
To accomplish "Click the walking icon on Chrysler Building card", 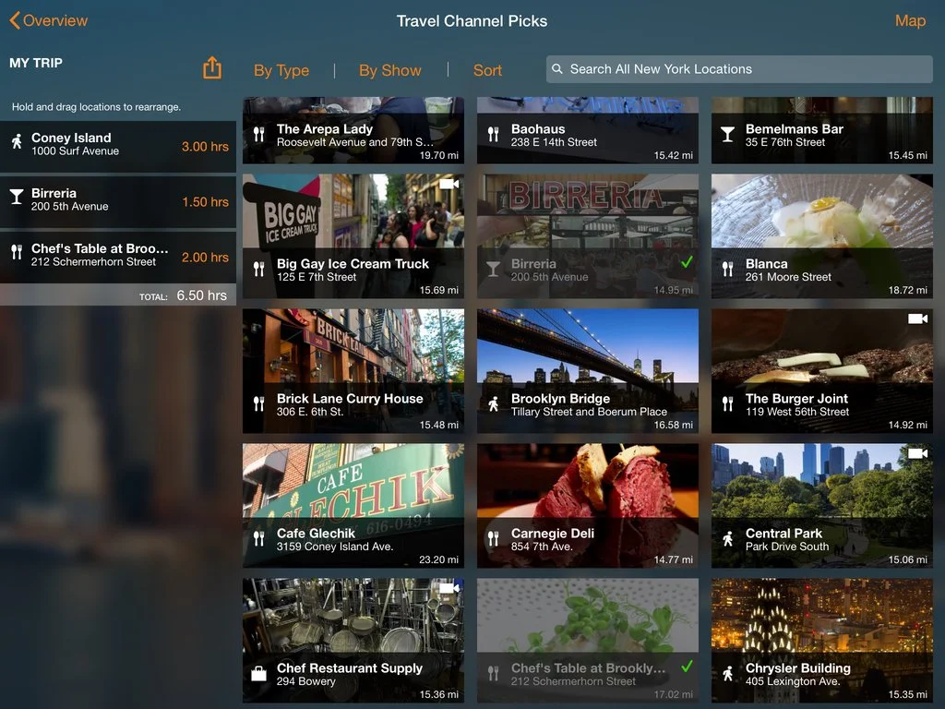I will click(728, 673).
